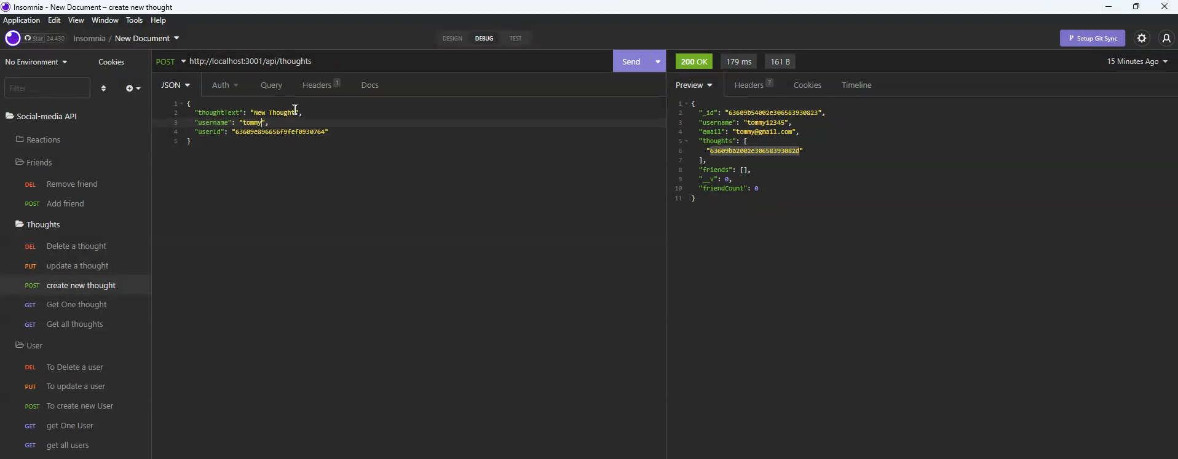Open the response Cookies tab

point(807,85)
